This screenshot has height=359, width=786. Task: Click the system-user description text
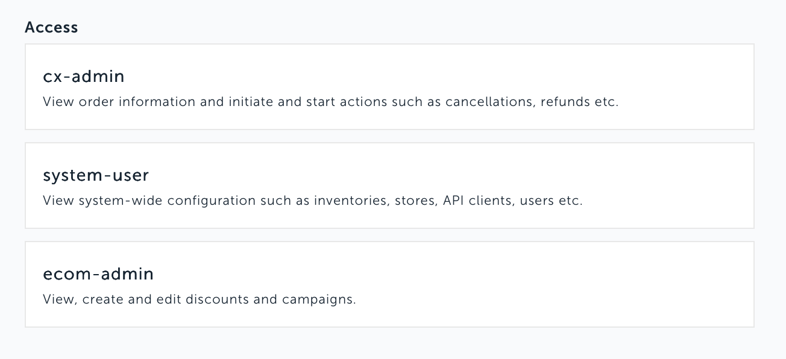coord(312,201)
